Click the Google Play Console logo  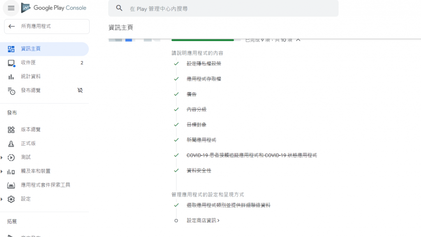tap(54, 8)
